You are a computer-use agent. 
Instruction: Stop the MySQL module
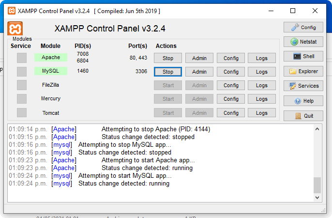click(x=168, y=72)
